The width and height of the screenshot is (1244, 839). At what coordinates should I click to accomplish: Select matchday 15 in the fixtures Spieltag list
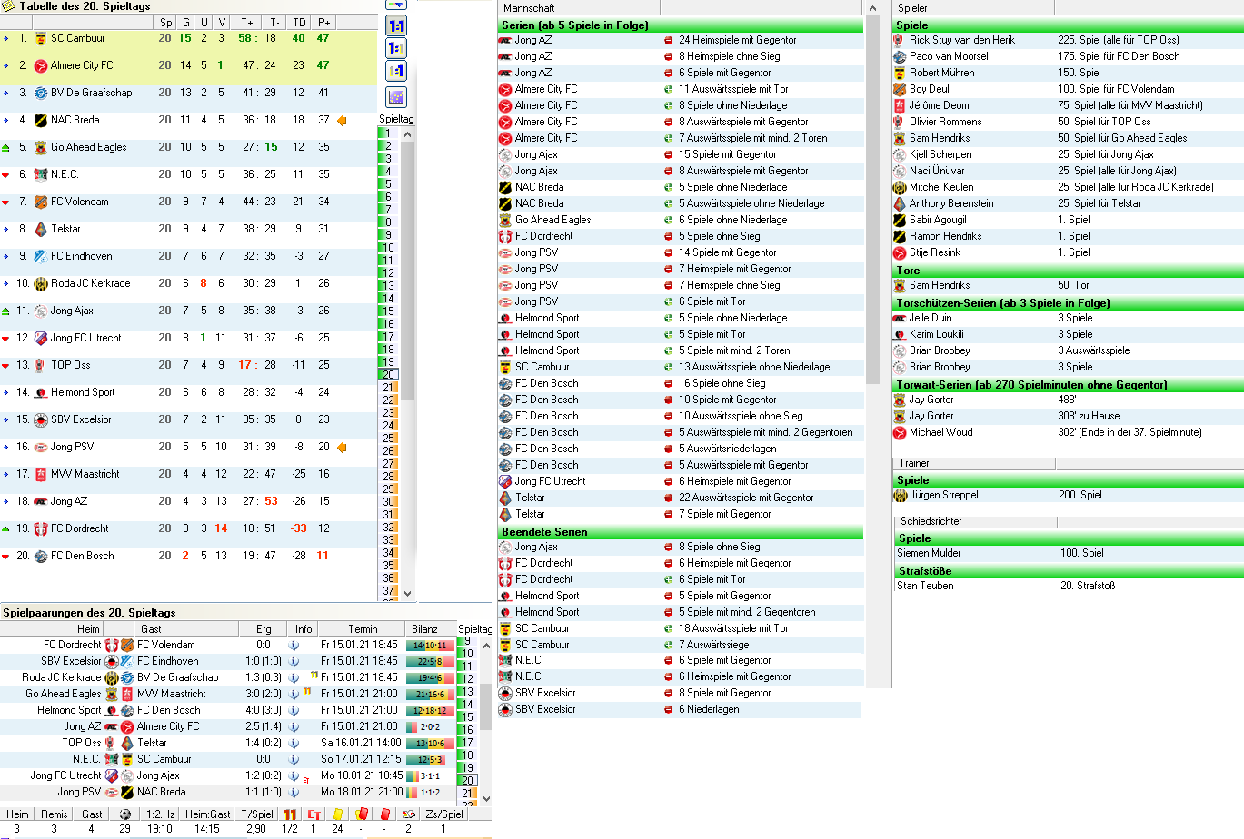pos(466,716)
